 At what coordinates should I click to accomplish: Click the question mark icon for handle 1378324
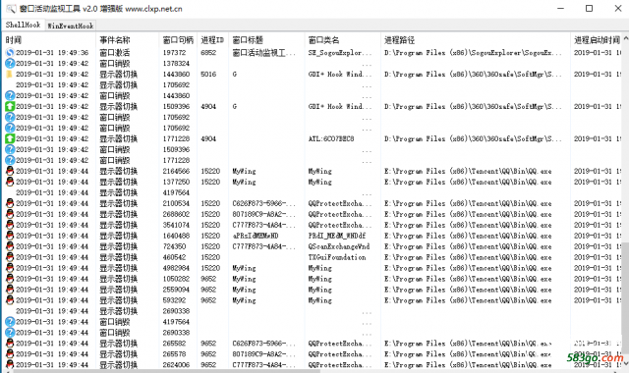point(10,63)
